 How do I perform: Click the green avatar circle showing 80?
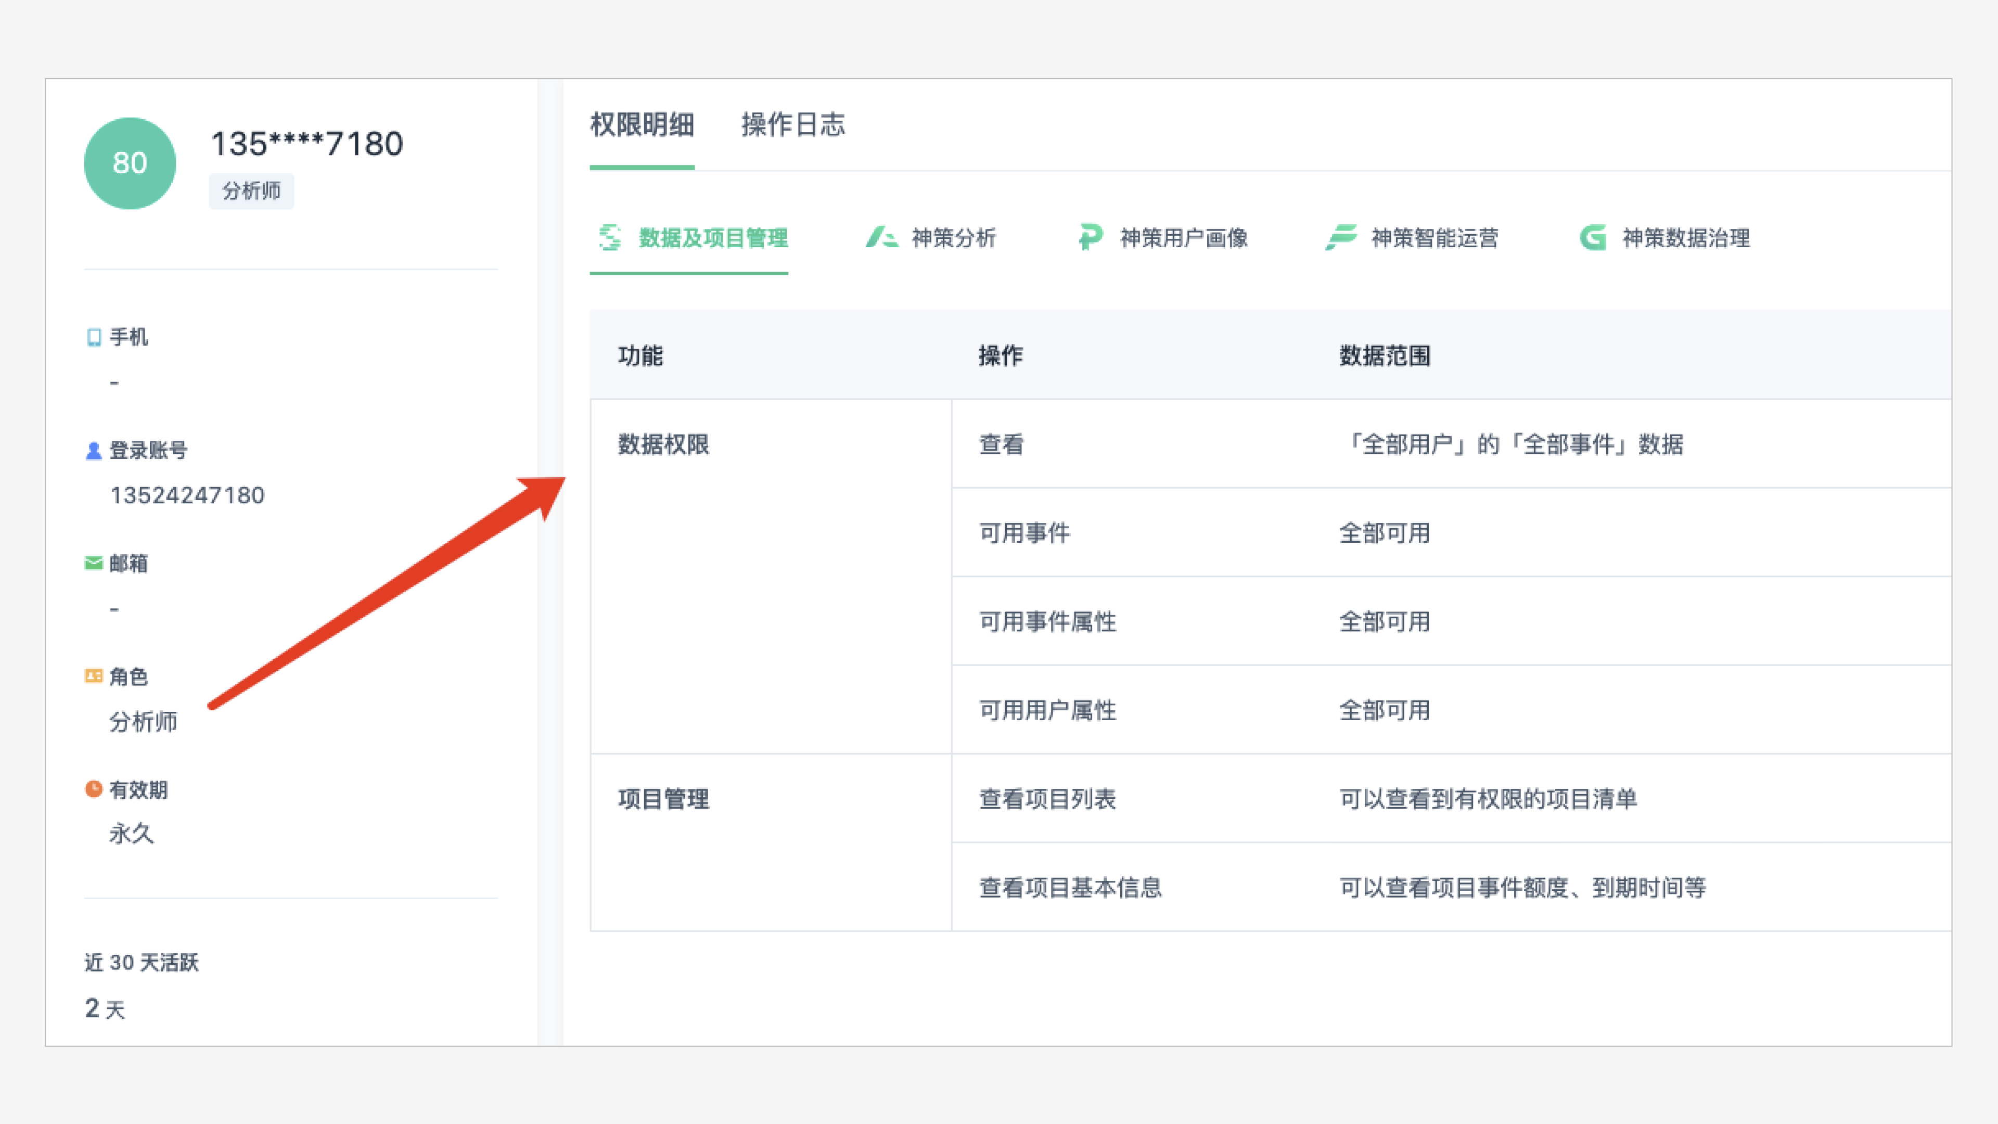pos(130,163)
